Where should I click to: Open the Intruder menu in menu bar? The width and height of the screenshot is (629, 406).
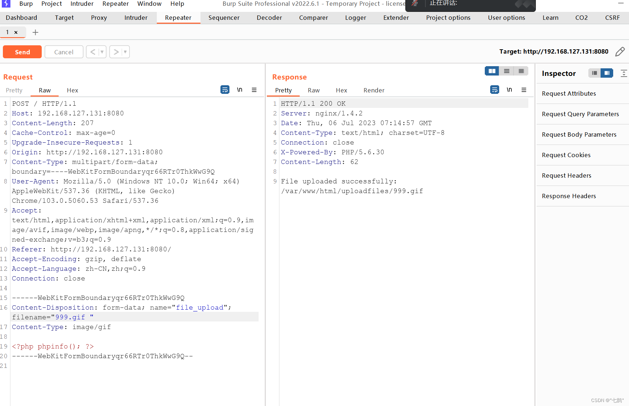[x=82, y=4]
